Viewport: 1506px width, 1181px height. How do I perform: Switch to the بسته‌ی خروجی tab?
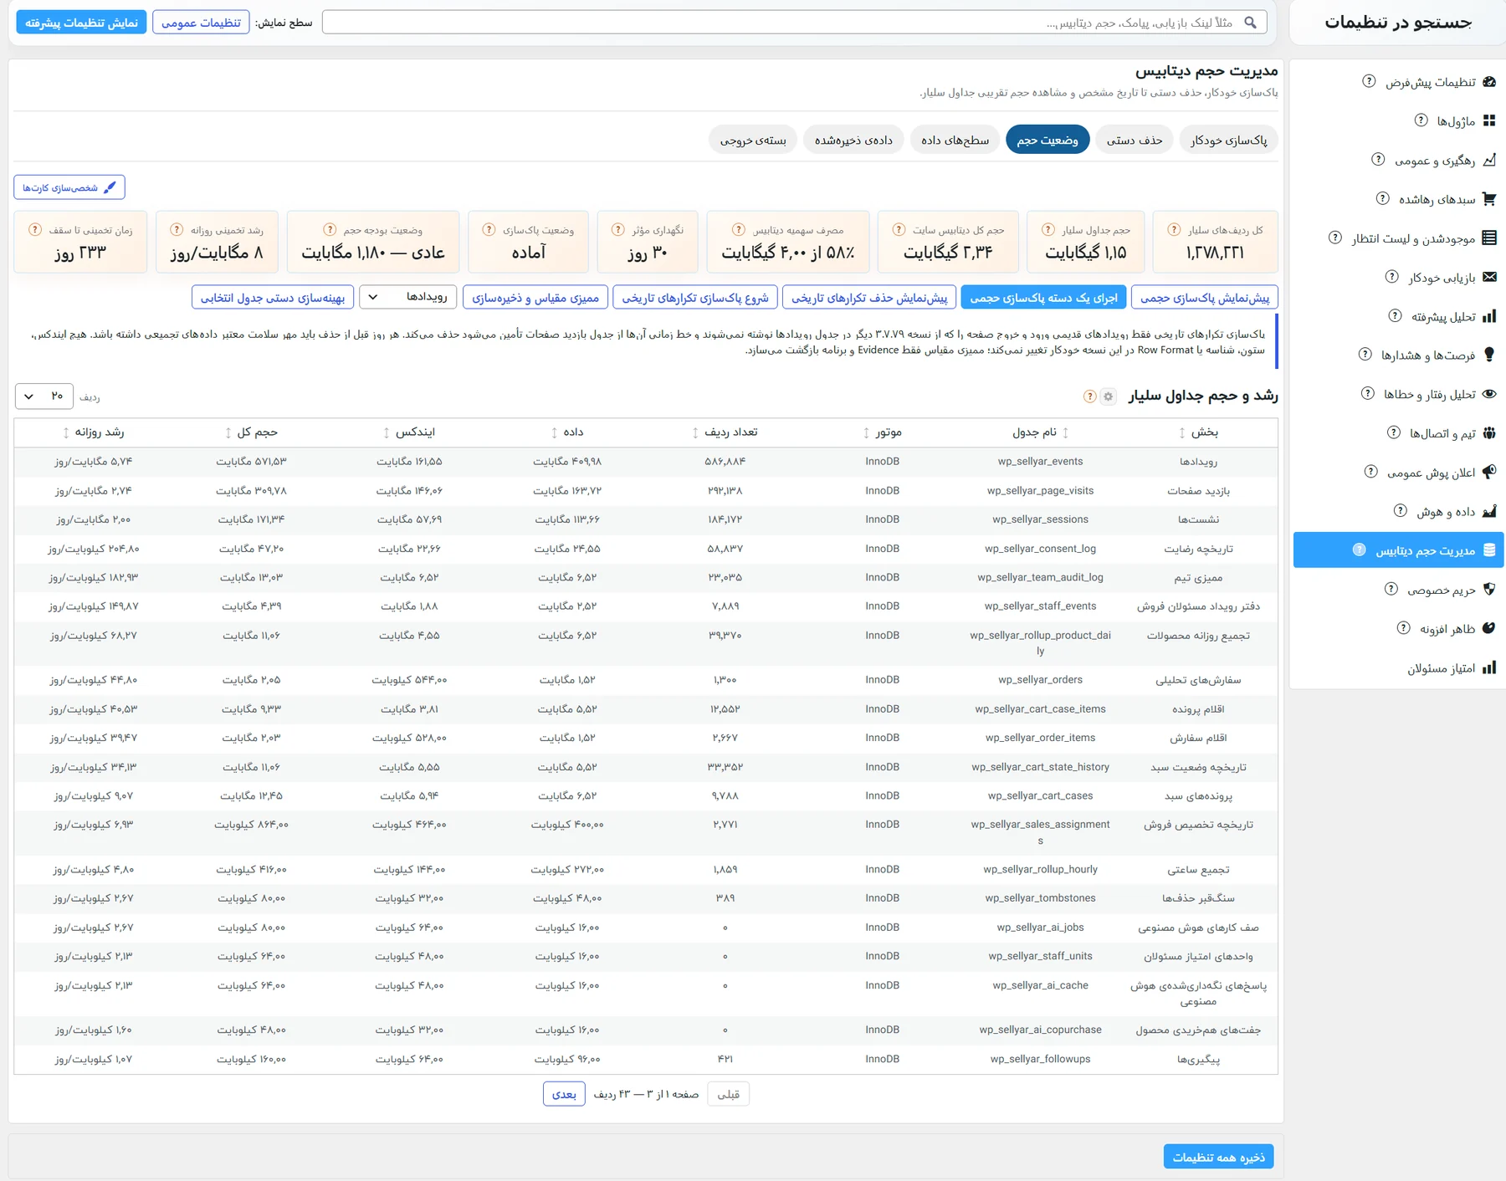753,140
